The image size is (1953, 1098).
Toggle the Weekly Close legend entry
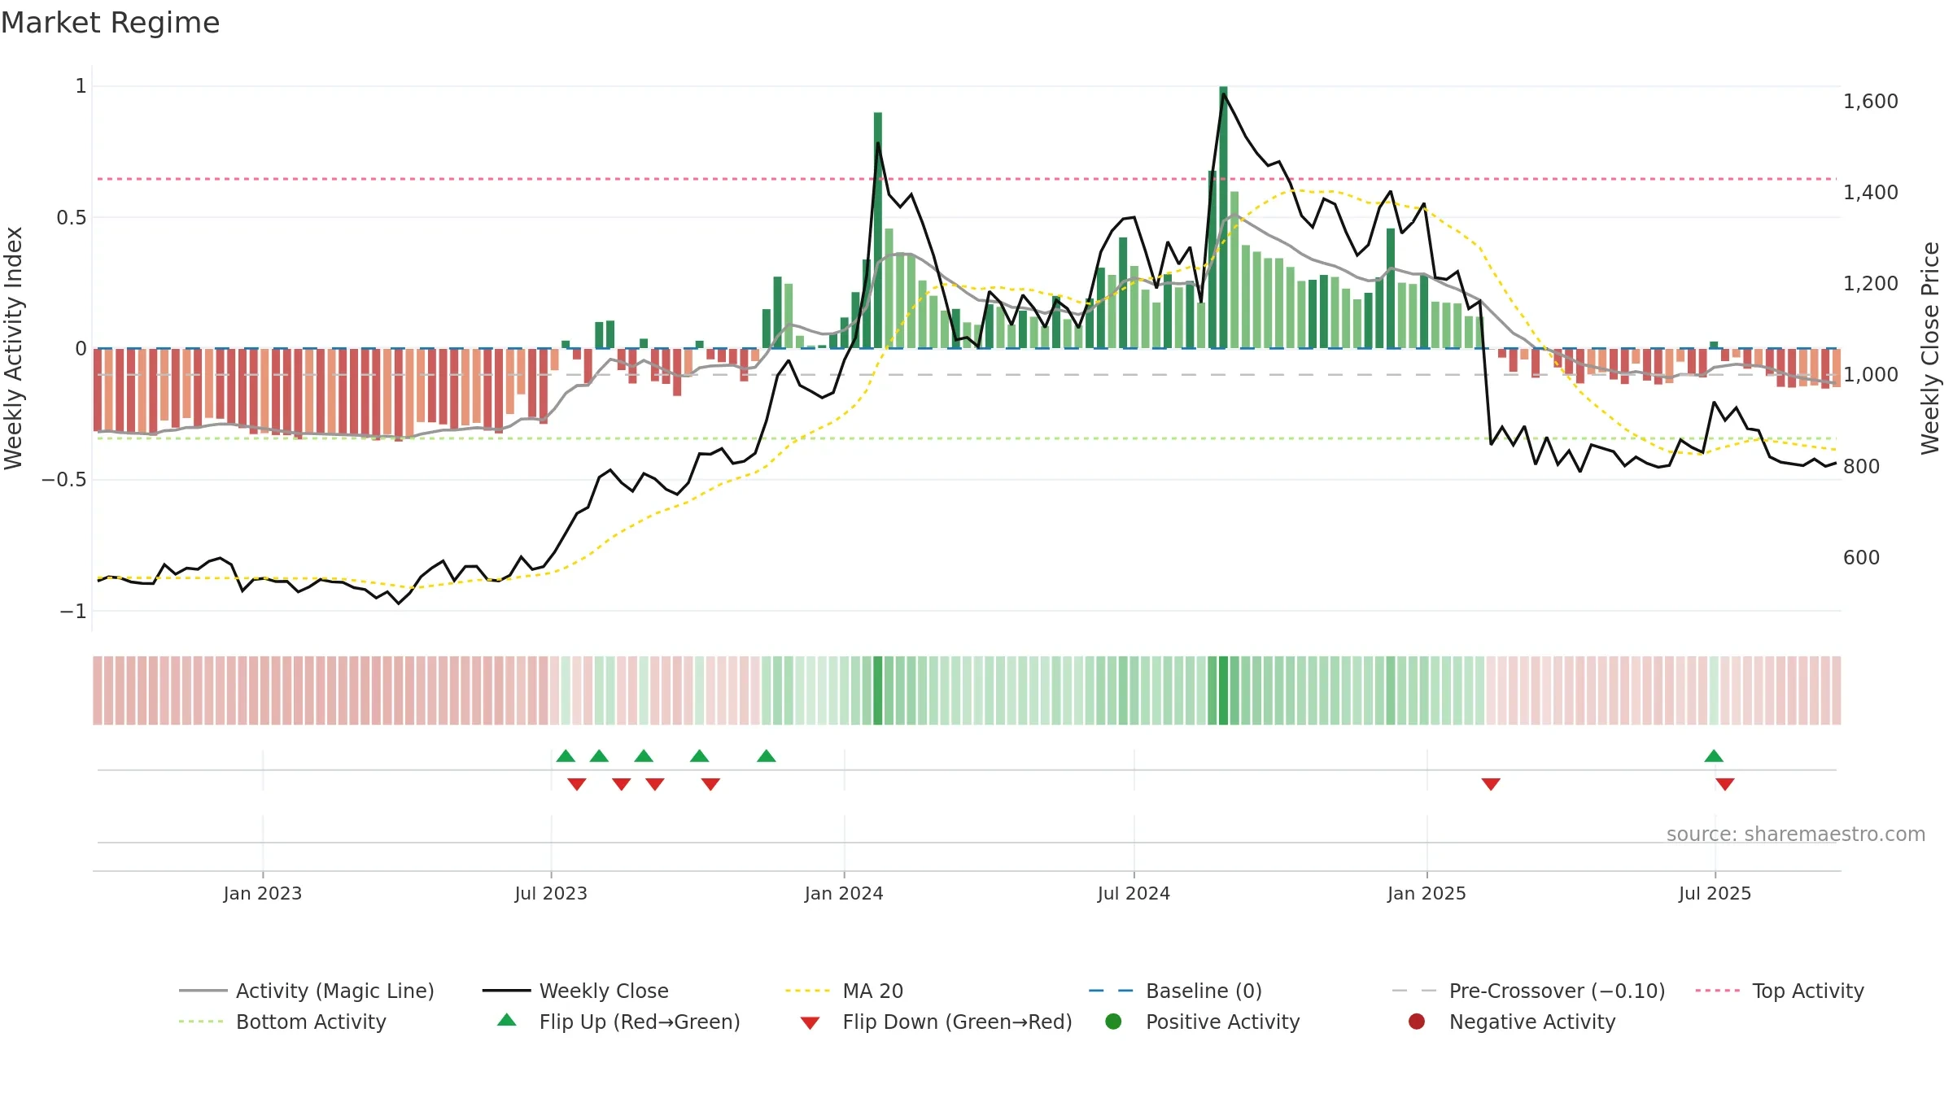click(x=575, y=991)
